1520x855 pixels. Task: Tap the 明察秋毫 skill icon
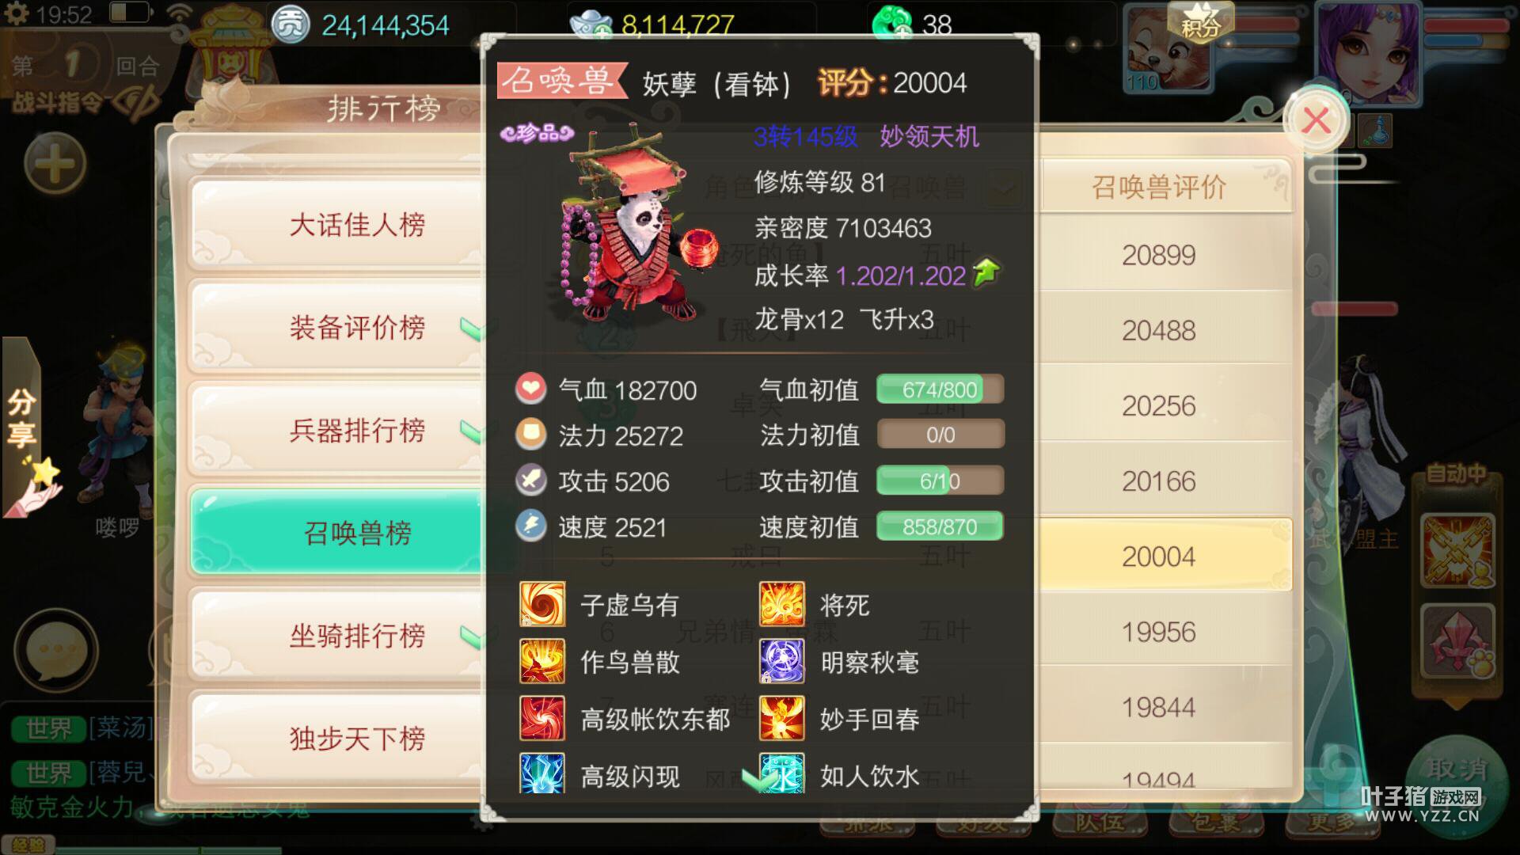click(x=782, y=661)
